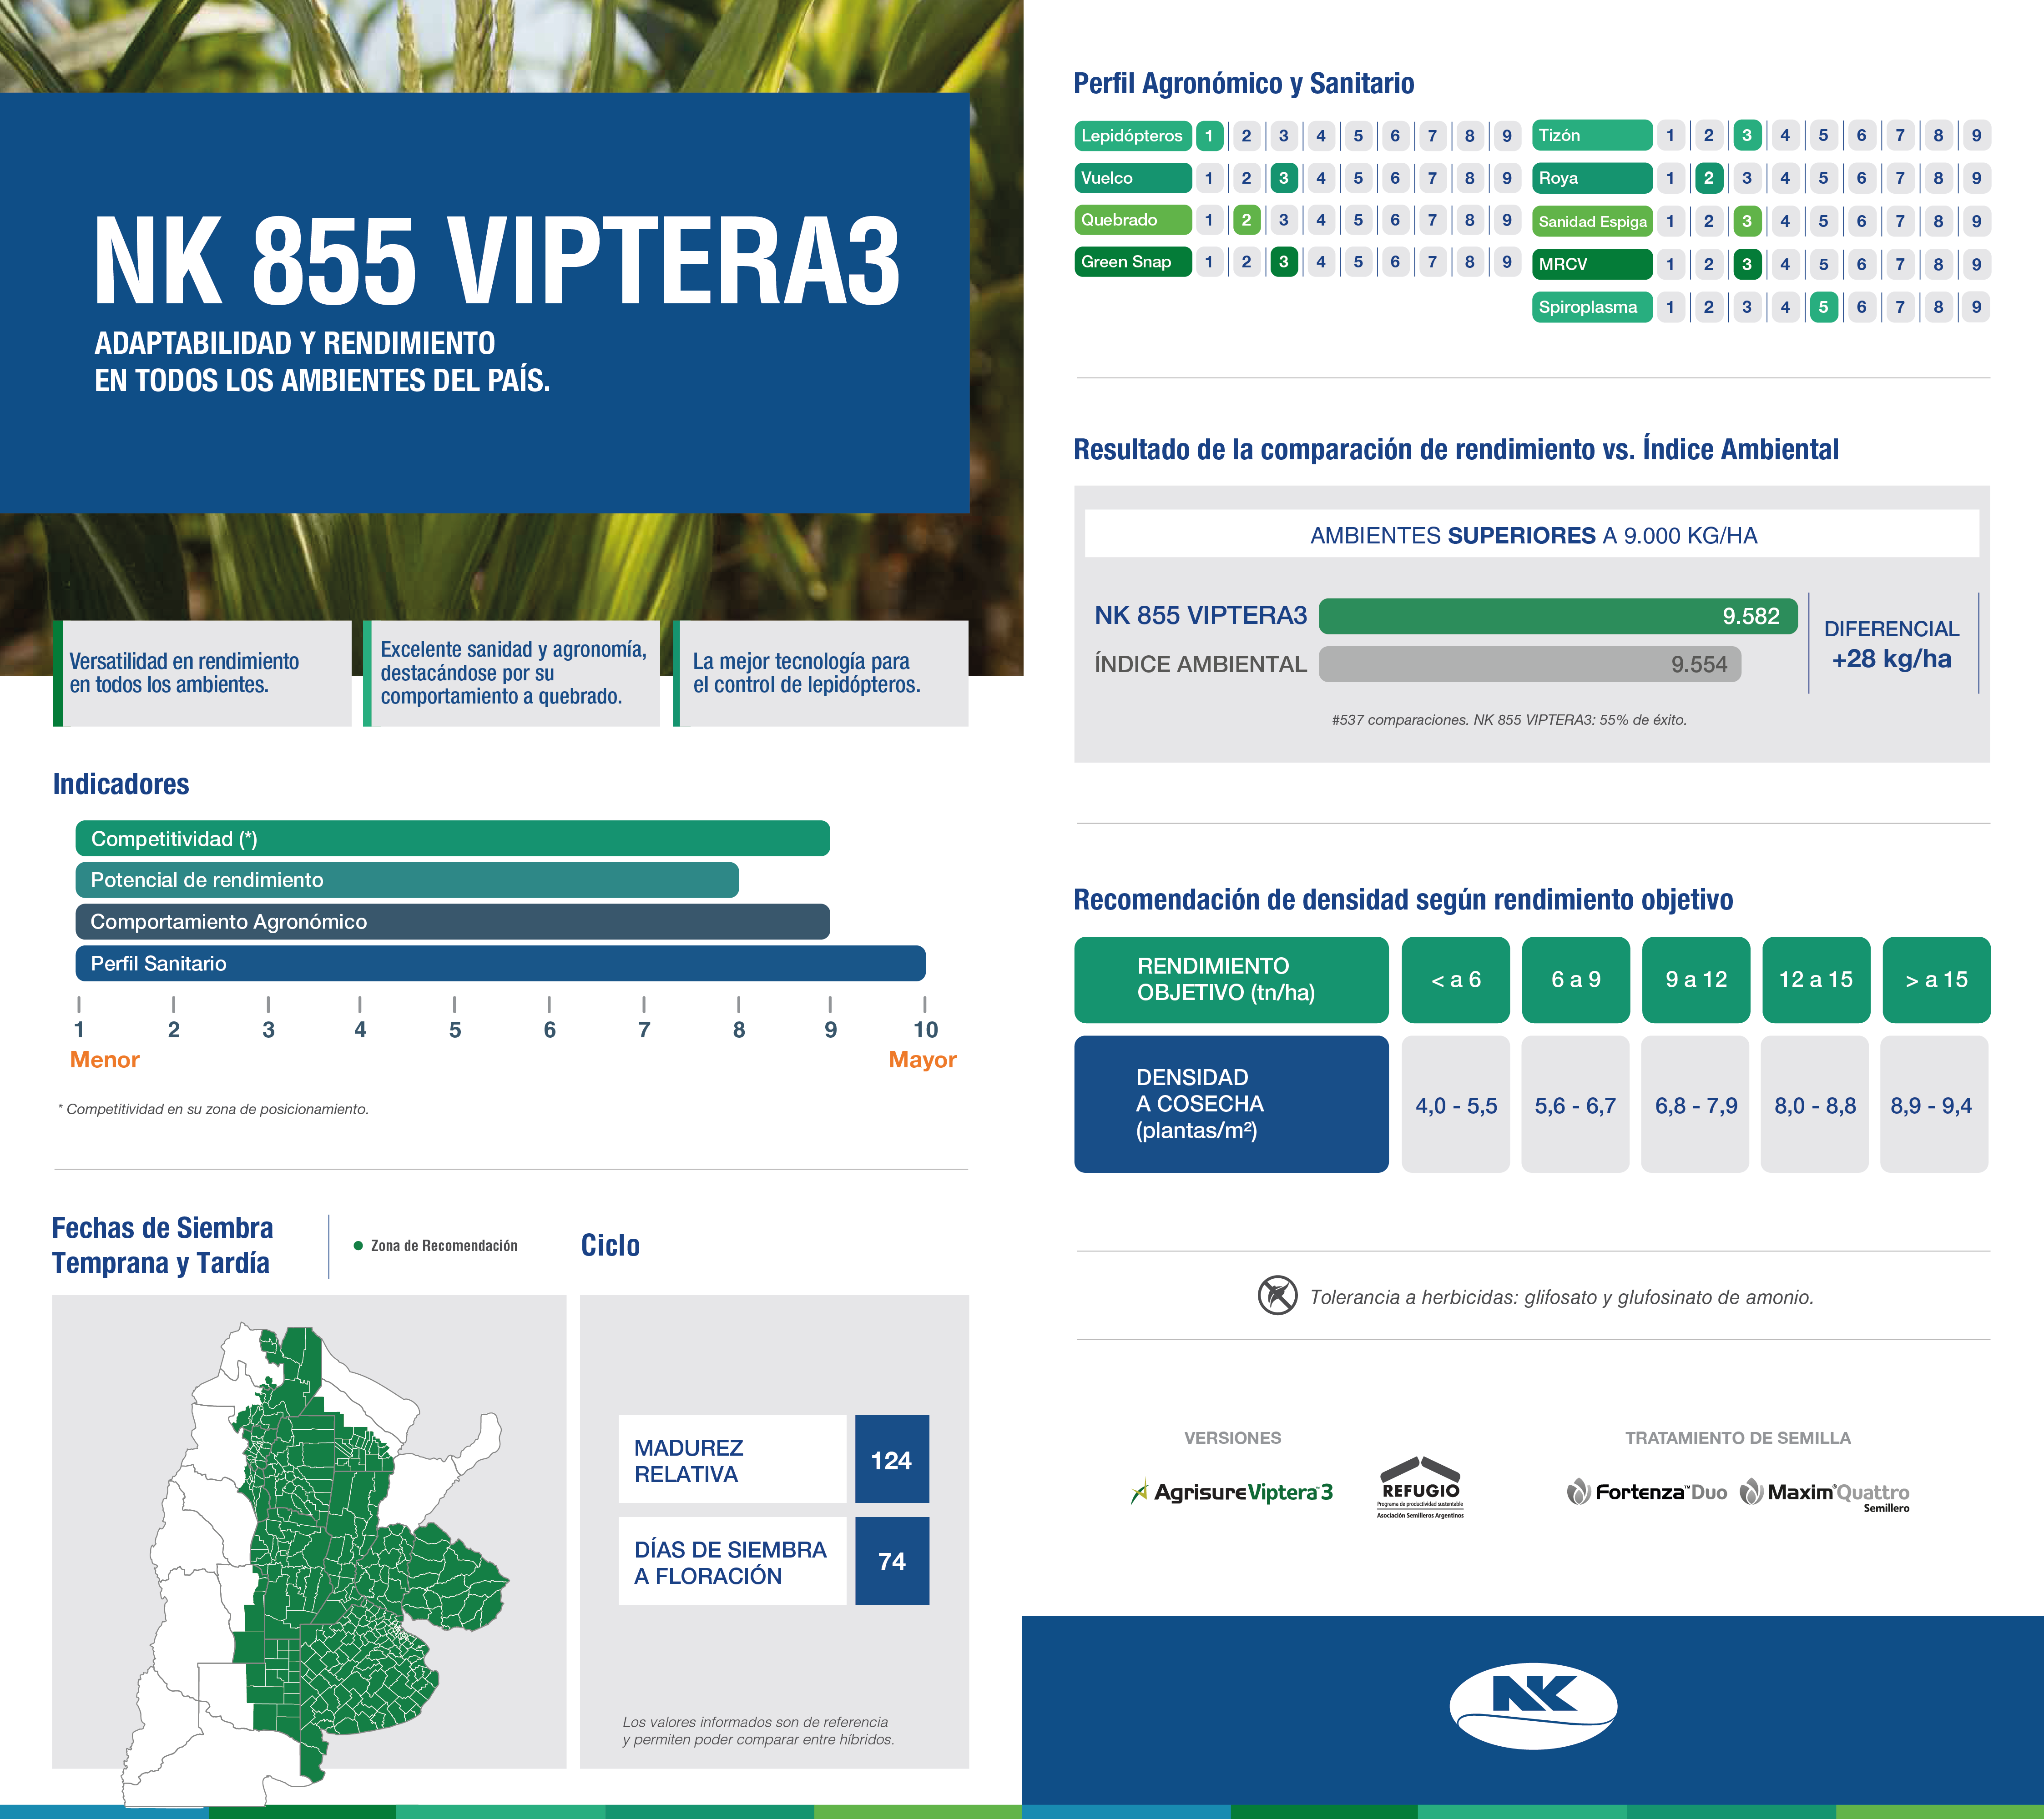Click the Refugio program logo
This screenshot has height=1819, width=2044.
click(1420, 1487)
